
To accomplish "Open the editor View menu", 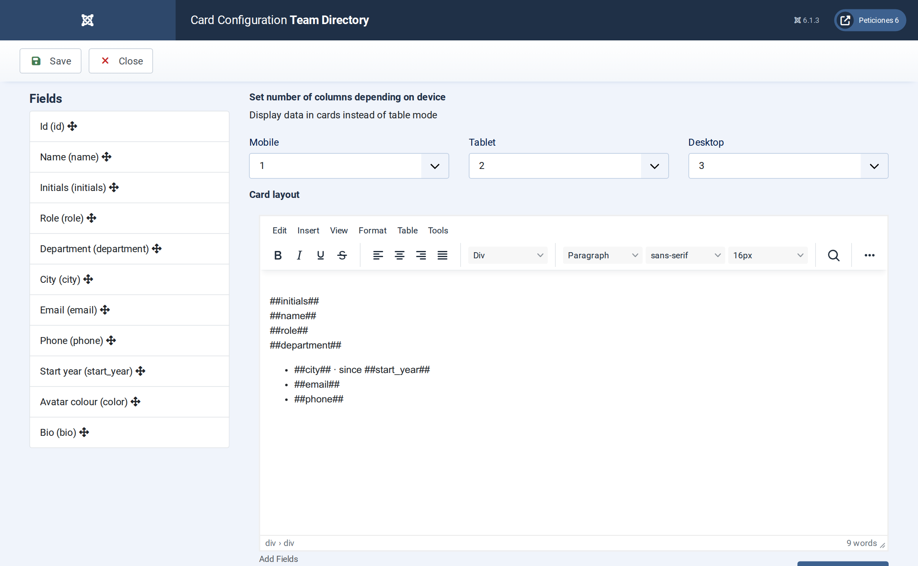I will coord(339,231).
